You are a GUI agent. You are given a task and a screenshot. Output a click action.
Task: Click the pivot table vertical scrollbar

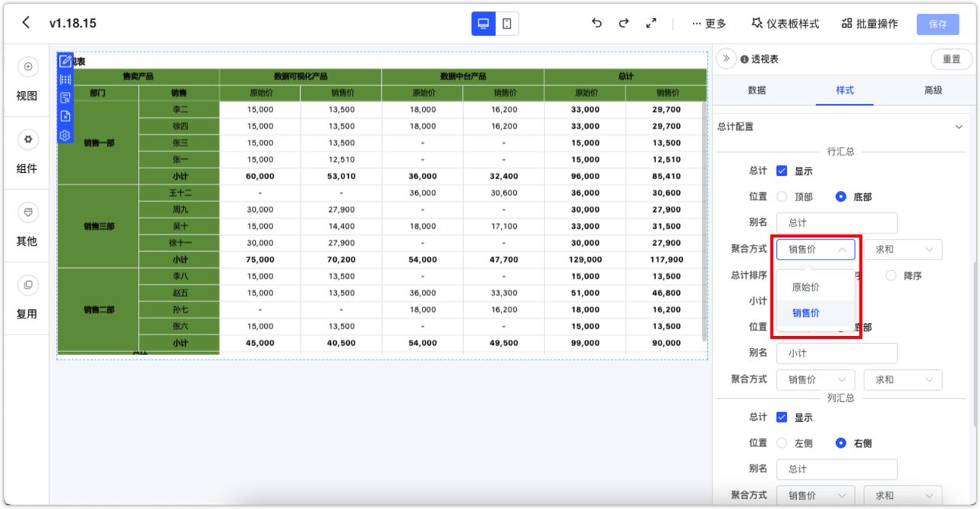pyautogui.click(x=704, y=222)
